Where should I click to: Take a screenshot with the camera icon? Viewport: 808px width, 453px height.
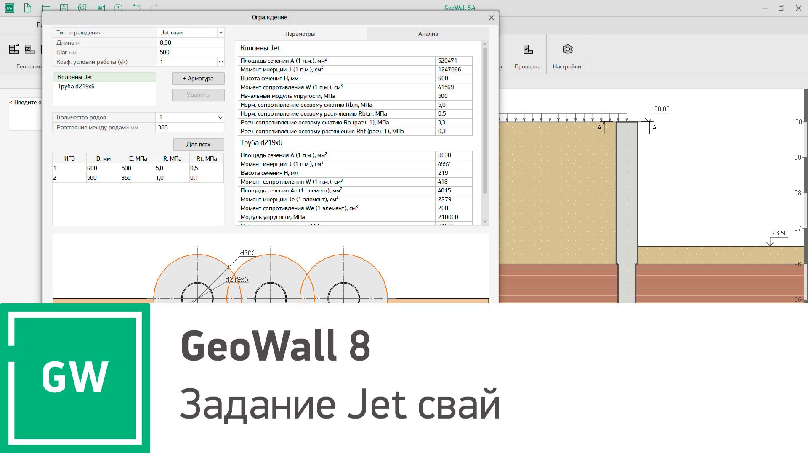coord(101,7)
